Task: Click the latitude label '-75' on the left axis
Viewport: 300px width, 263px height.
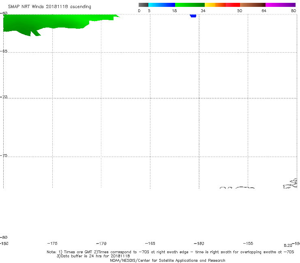Action: coord(4,156)
